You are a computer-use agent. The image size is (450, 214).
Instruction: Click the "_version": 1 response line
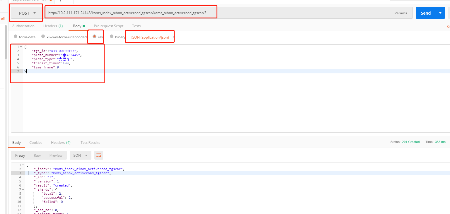[x=47, y=181]
